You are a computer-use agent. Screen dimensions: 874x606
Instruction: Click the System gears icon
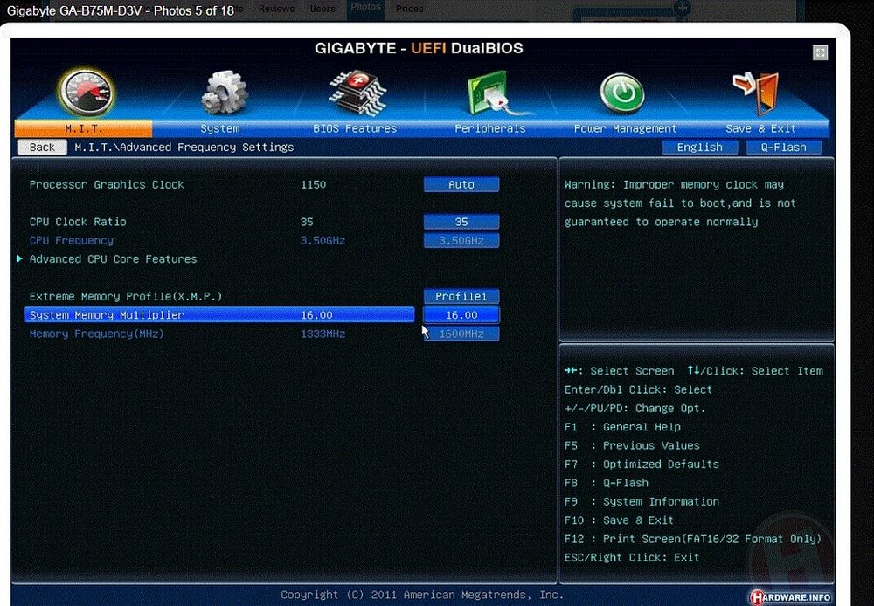224,93
